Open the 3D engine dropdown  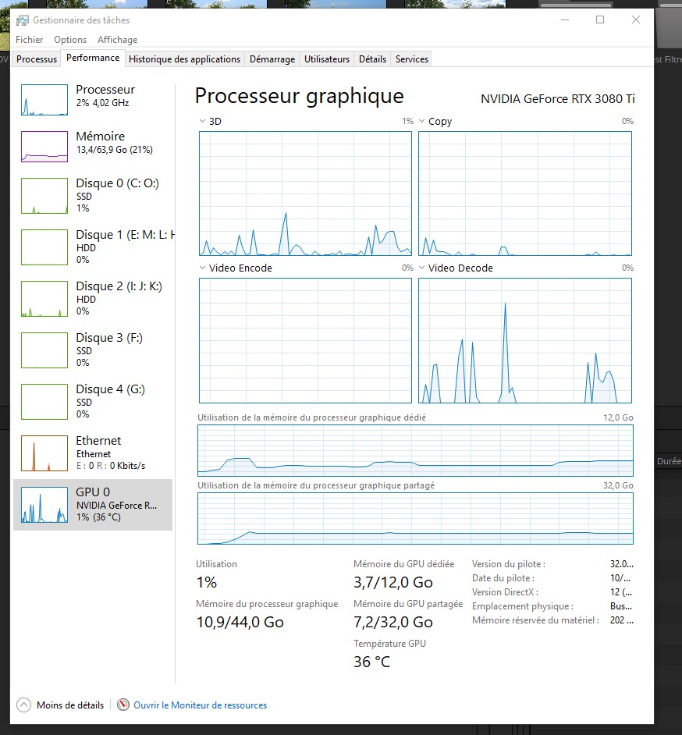[x=202, y=121]
